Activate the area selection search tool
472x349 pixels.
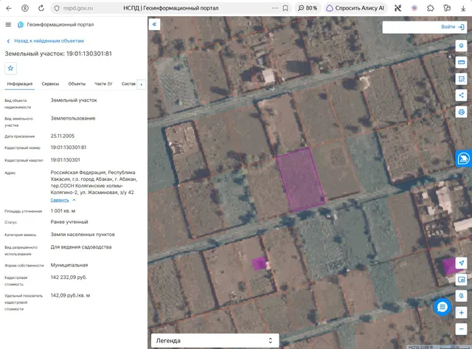click(x=461, y=79)
